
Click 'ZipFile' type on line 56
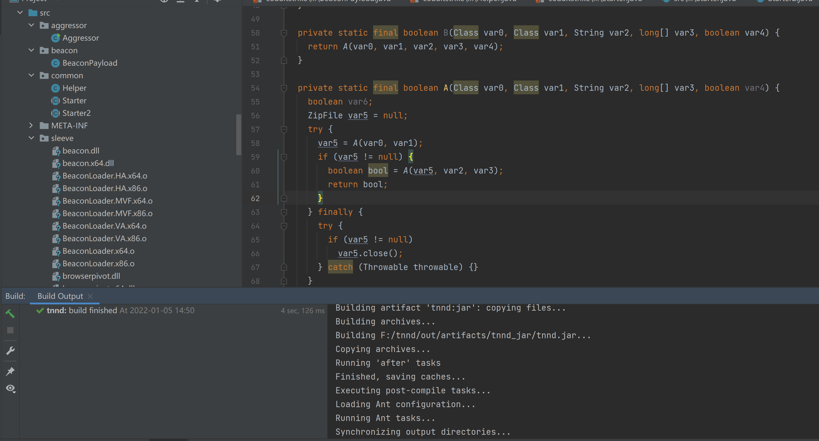coord(325,116)
